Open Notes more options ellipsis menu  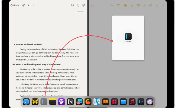point(157,5)
